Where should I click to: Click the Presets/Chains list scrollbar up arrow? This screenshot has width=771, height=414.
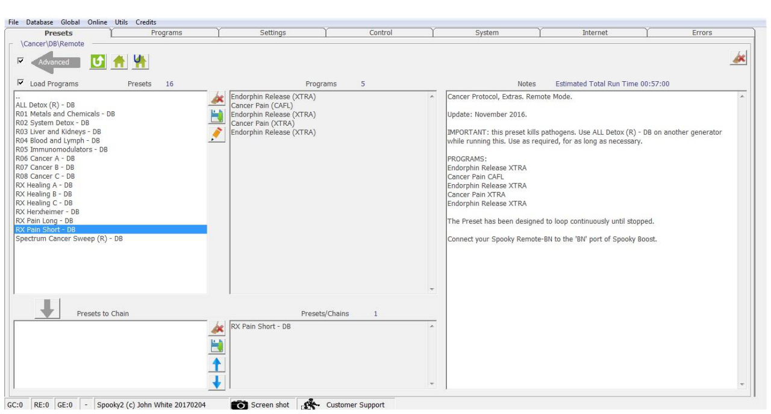point(431,326)
